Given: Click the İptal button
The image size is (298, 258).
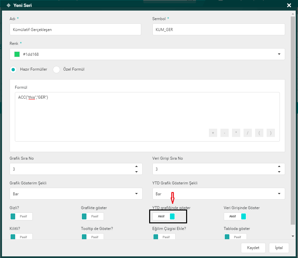Looking at the screenshot, I should tap(279, 248).
